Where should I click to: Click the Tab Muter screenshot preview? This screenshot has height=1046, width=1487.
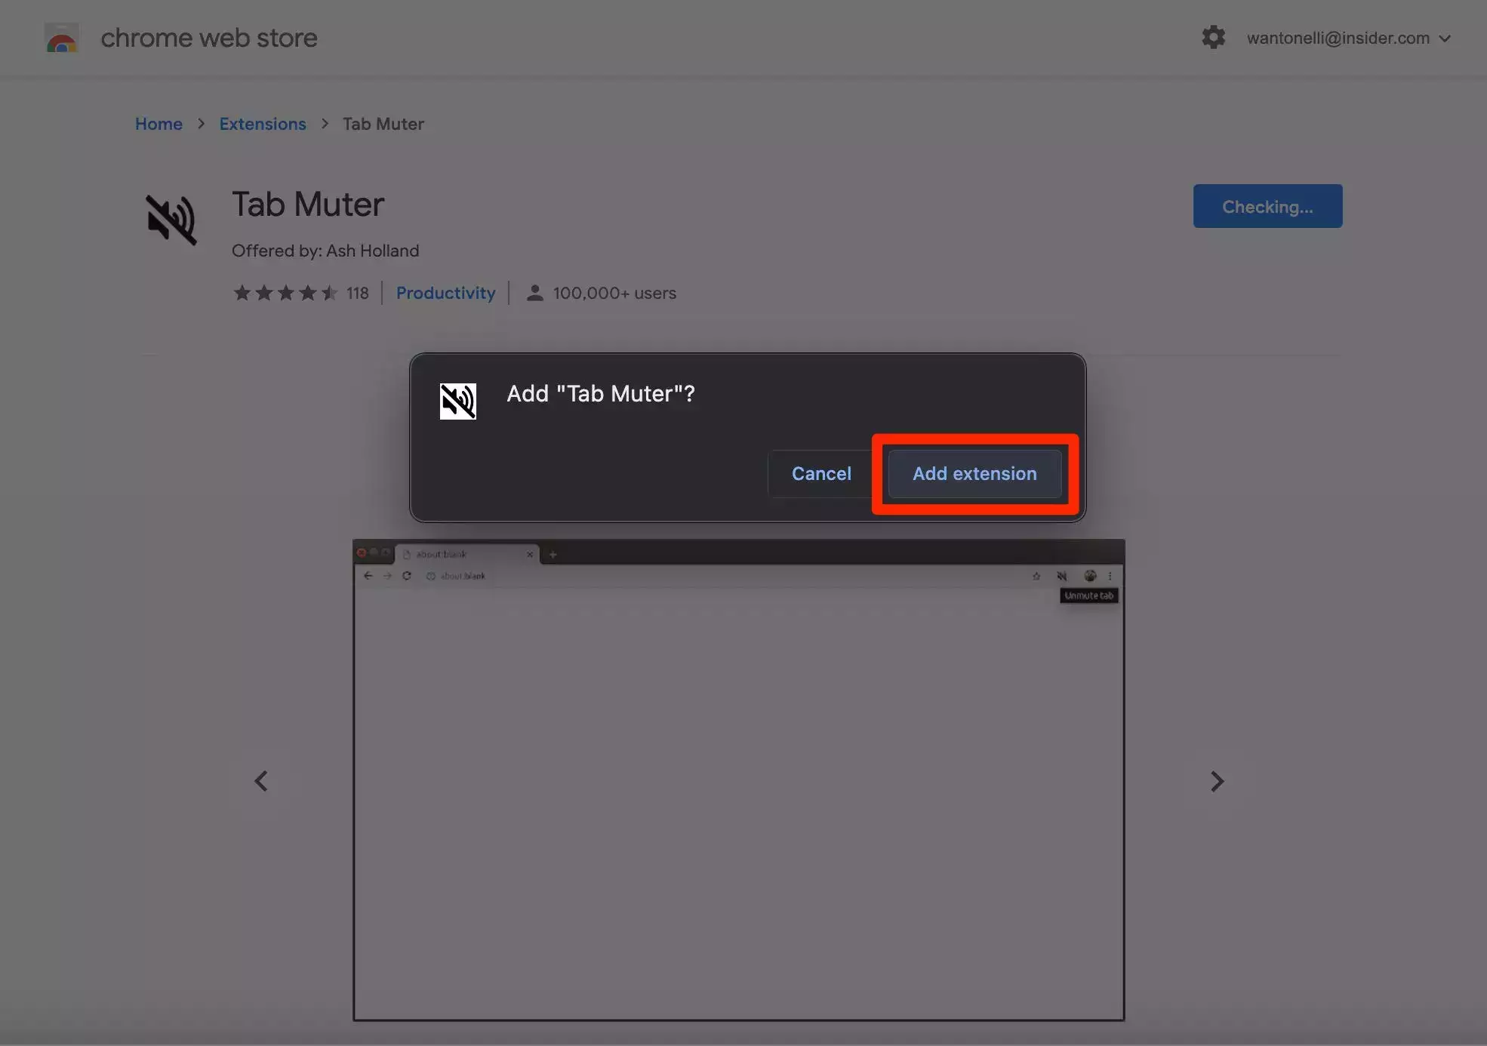pos(739,780)
